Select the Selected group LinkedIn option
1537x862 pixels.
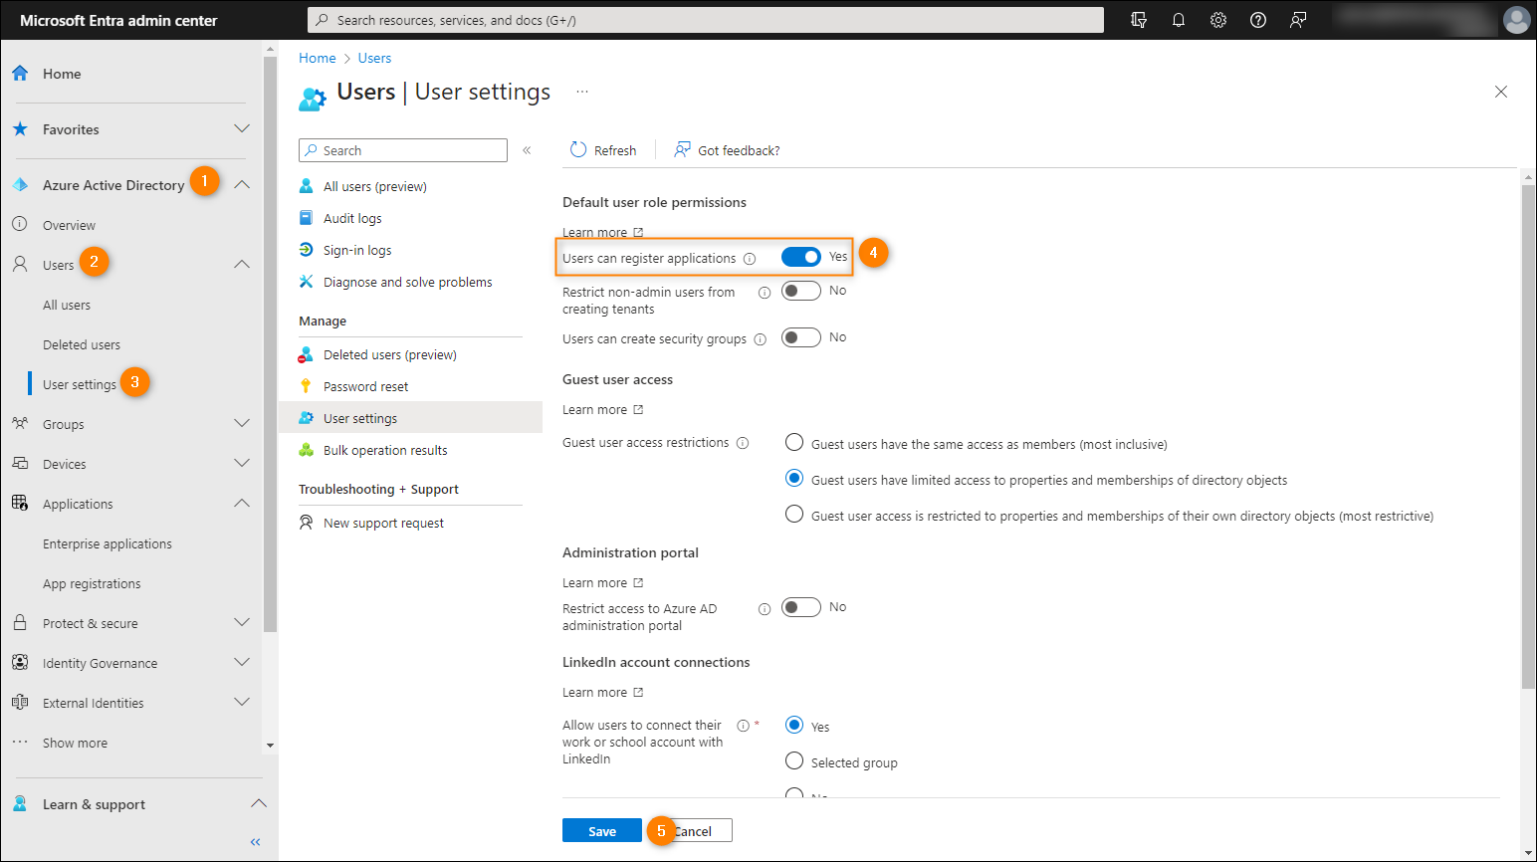tap(794, 760)
